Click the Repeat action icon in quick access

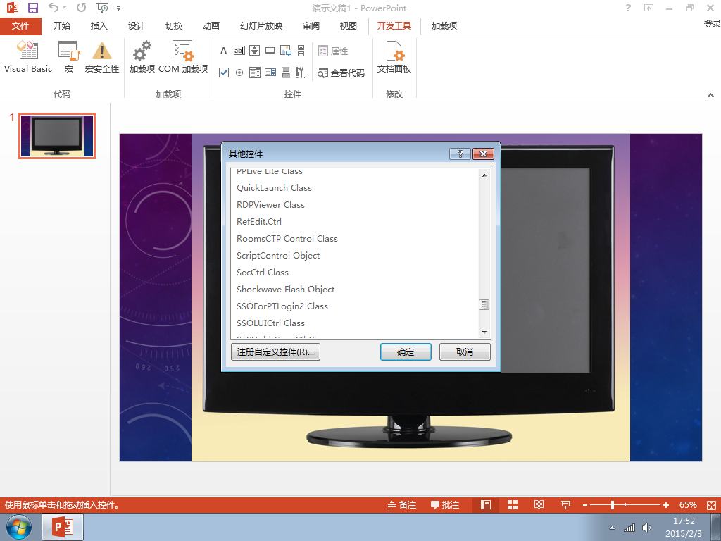pyautogui.click(x=82, y=8)
